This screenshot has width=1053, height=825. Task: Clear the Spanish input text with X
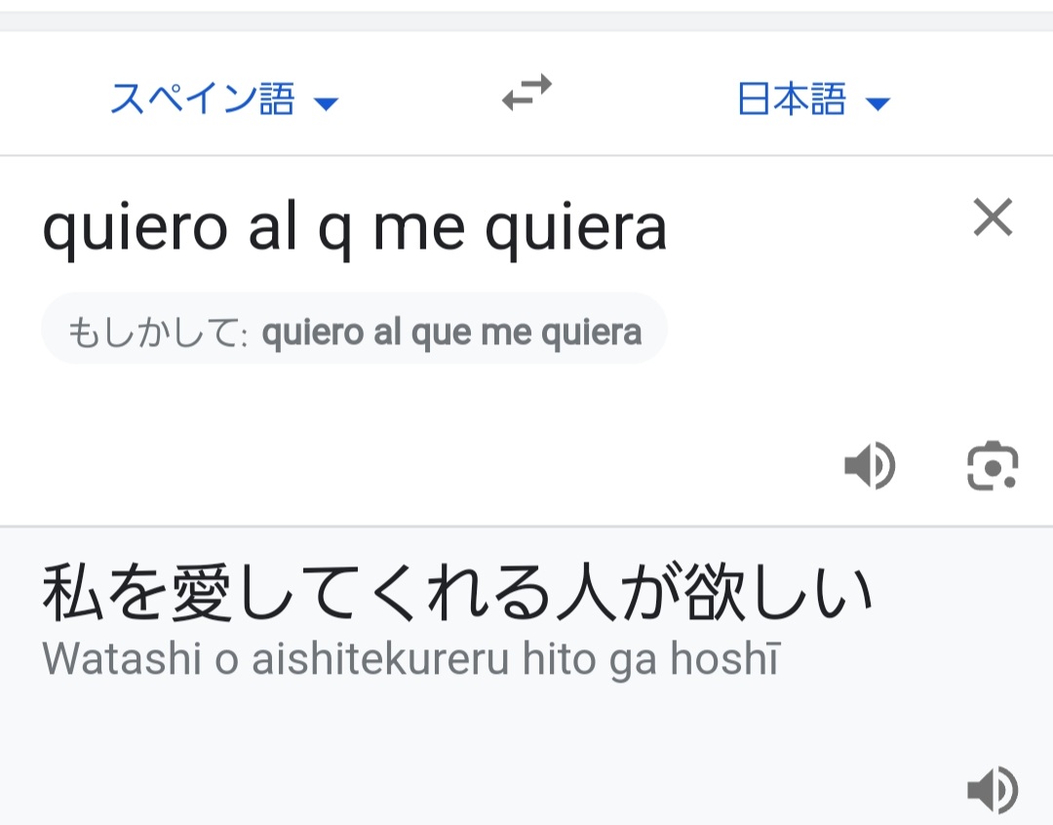[993, 217]
